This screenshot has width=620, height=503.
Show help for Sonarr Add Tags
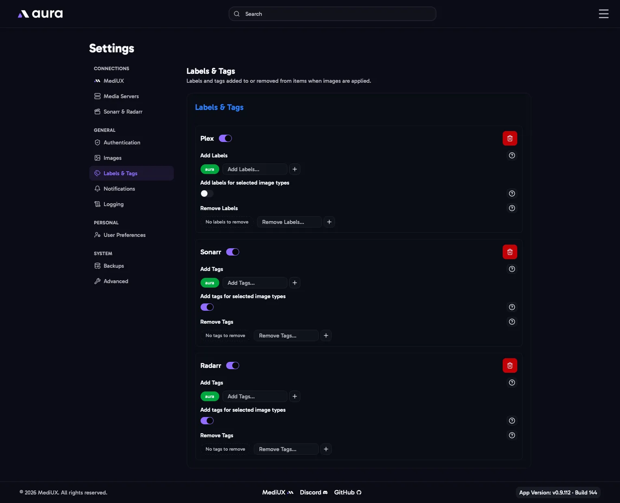[512, 269]
